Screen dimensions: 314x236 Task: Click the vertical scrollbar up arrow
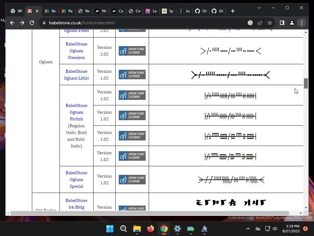pos(306,32)
